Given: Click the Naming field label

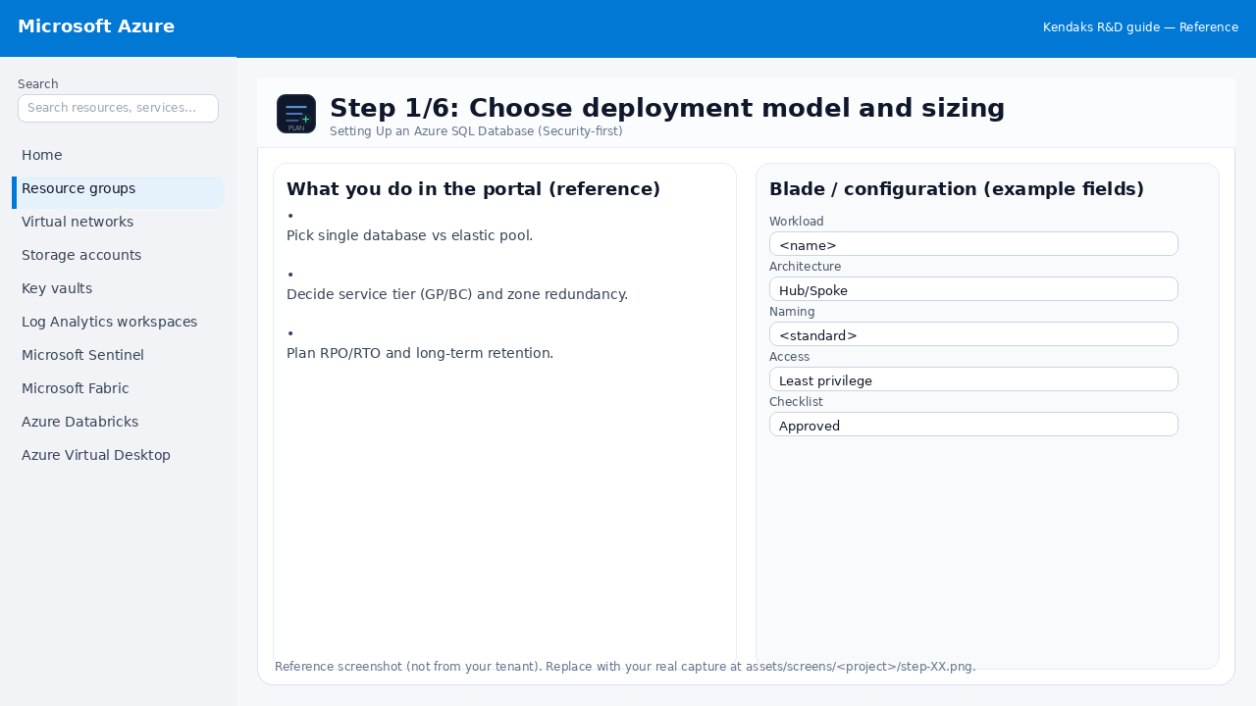Looking at the screenshot, I should 792,312.
